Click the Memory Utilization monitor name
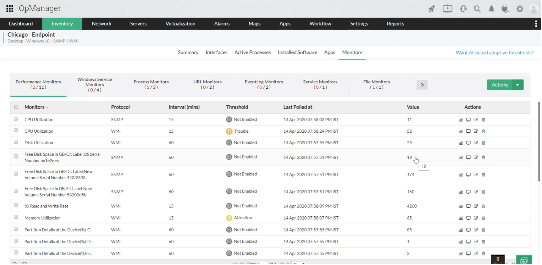 [43, 218]
